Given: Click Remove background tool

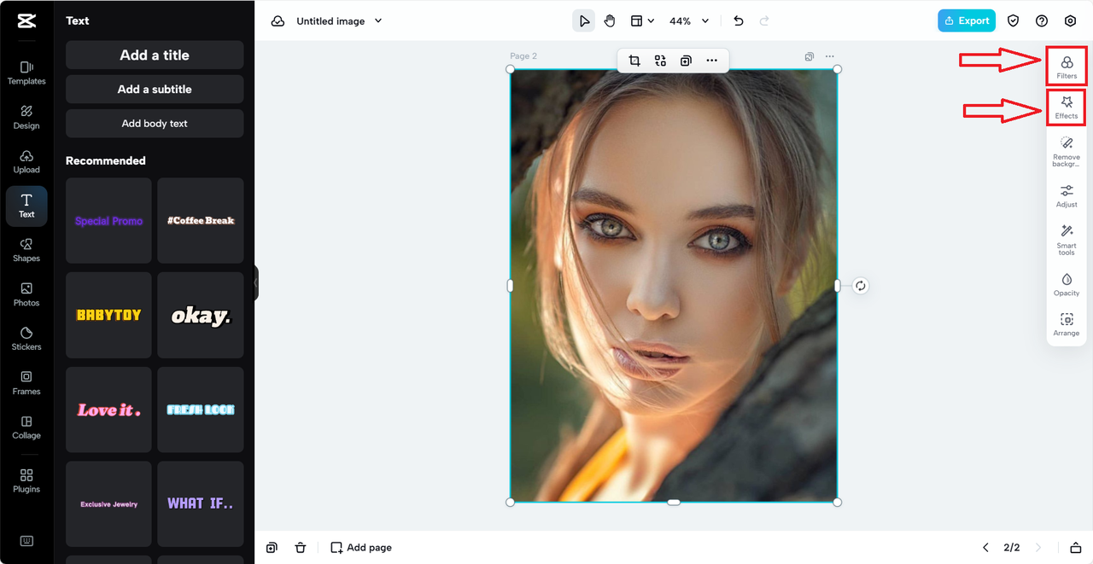Looking at the screenshot, I should [1067, 151].
